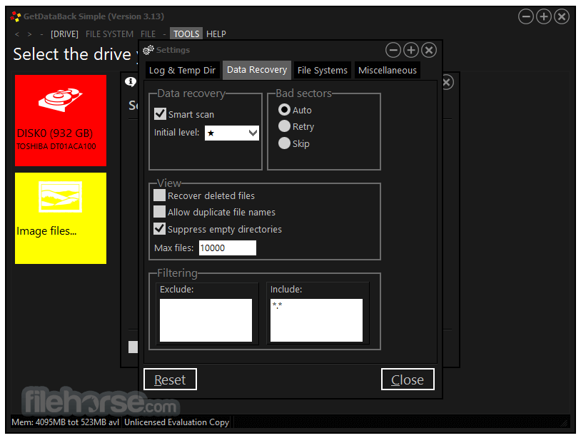Open the Image files... tile

pyautogui.click(x=61, y=218)
